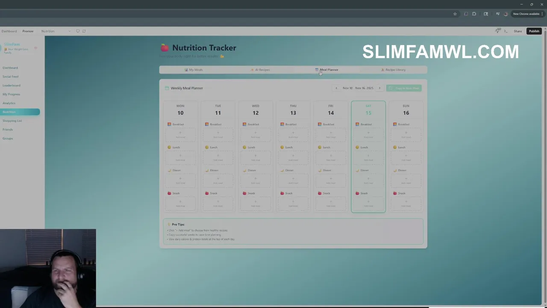Screen dimensions: 547x308
Task: Click the Pro Tips heading
Action: [x=178, y=225]
